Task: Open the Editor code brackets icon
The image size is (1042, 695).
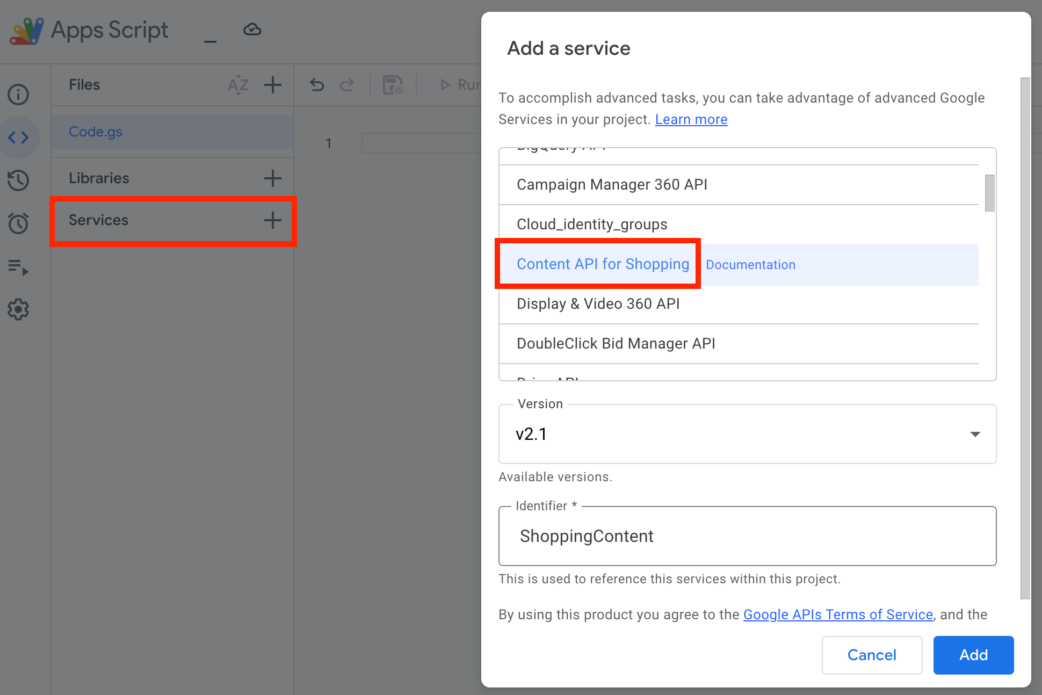Action: pyautogui.click(x=18, y=137)
